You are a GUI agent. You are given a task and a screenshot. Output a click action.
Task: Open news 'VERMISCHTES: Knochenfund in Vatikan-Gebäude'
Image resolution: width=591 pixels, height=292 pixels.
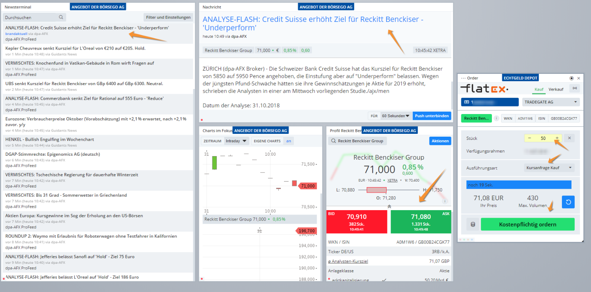[98, 68]
